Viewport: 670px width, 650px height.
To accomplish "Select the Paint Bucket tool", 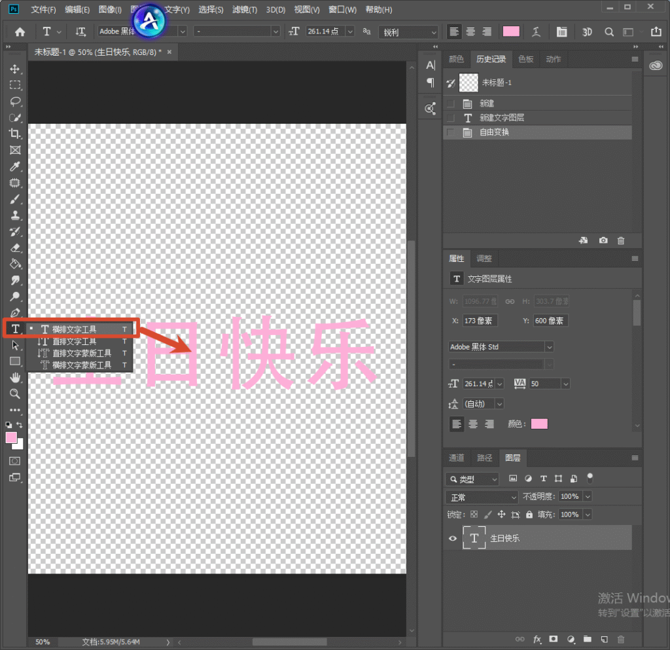I will [x=15, y=264].
